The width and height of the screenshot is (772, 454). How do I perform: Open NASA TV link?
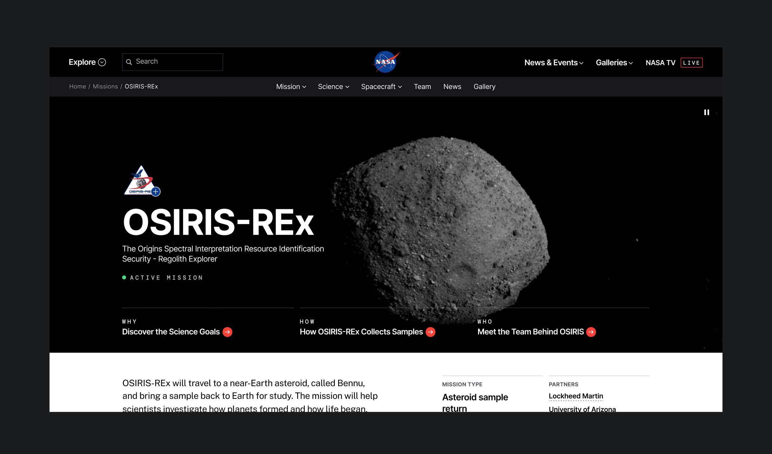click(660, 62)
